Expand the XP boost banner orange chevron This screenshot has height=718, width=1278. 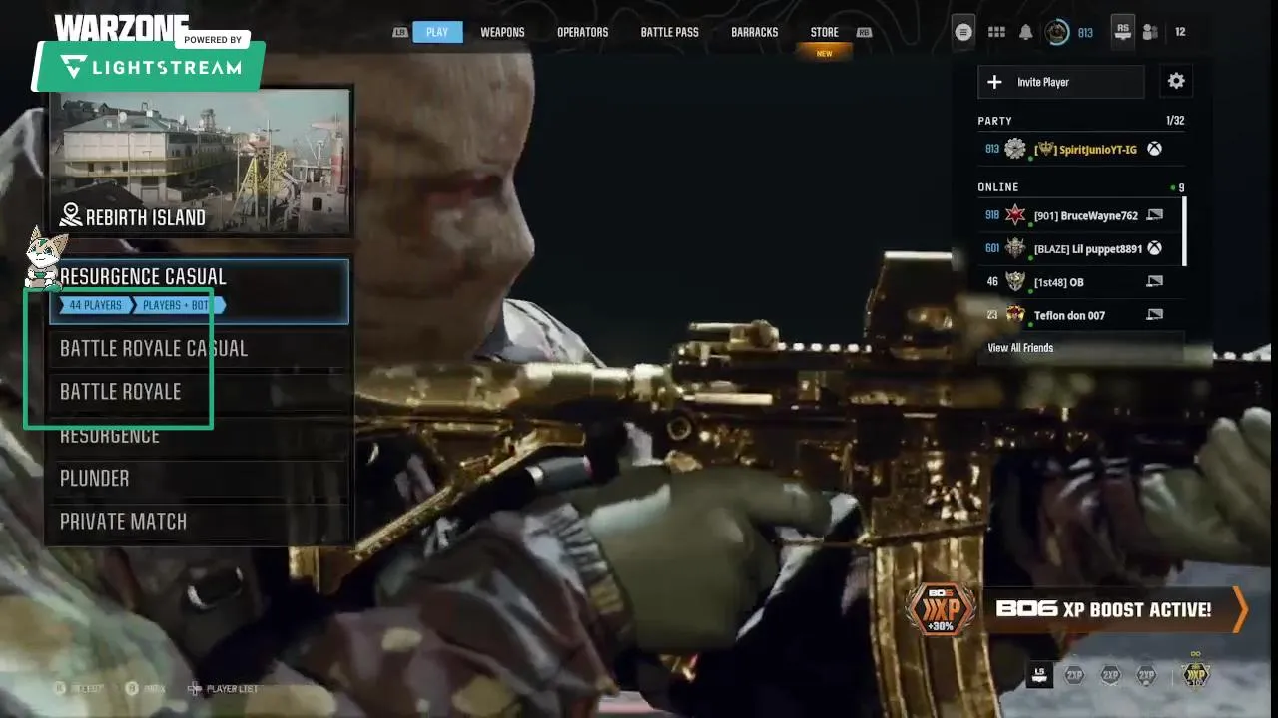1240,609
